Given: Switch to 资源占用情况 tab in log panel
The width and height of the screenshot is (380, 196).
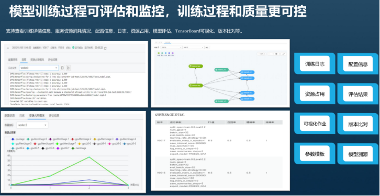Looking at the screenshot, I should [x=37, y=59].
